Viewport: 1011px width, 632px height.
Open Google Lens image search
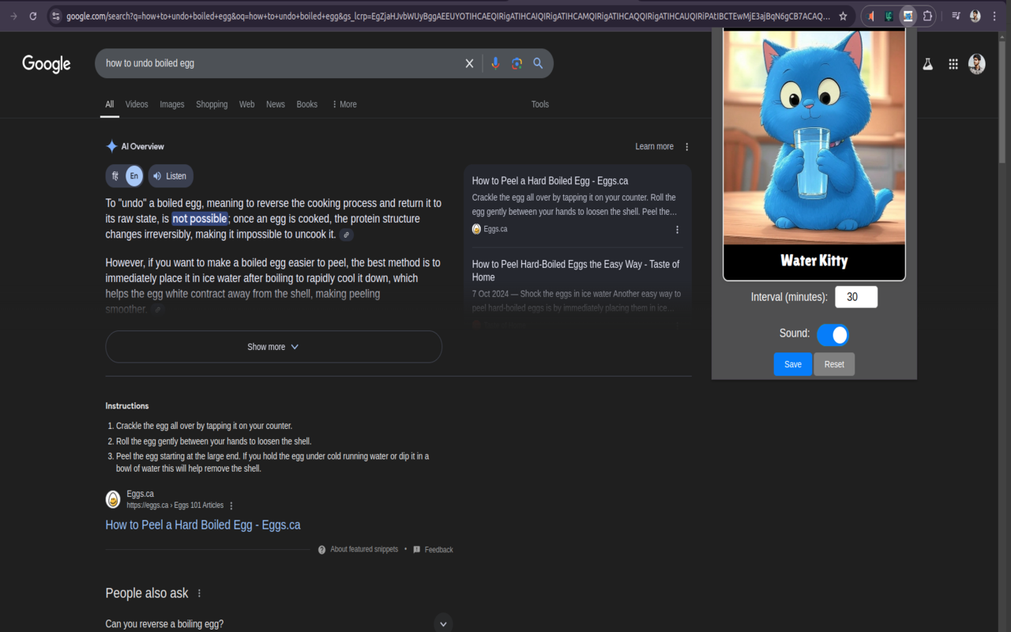(x=517, y=63)
